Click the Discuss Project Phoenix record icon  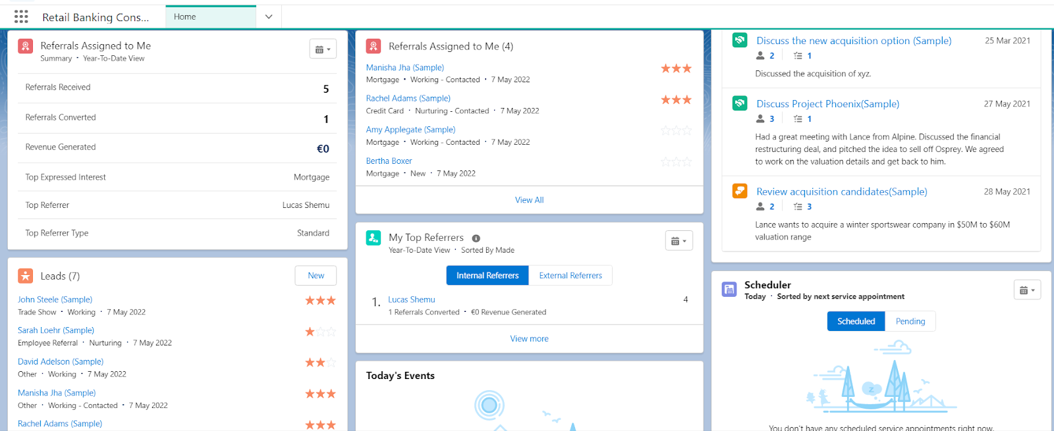coord(740,103)
